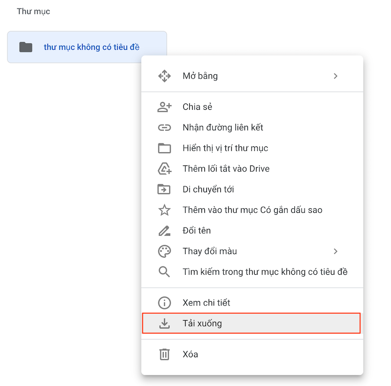Choose Xem chi tiết from the menu
The image size is (391, 386).
(206, 303)
